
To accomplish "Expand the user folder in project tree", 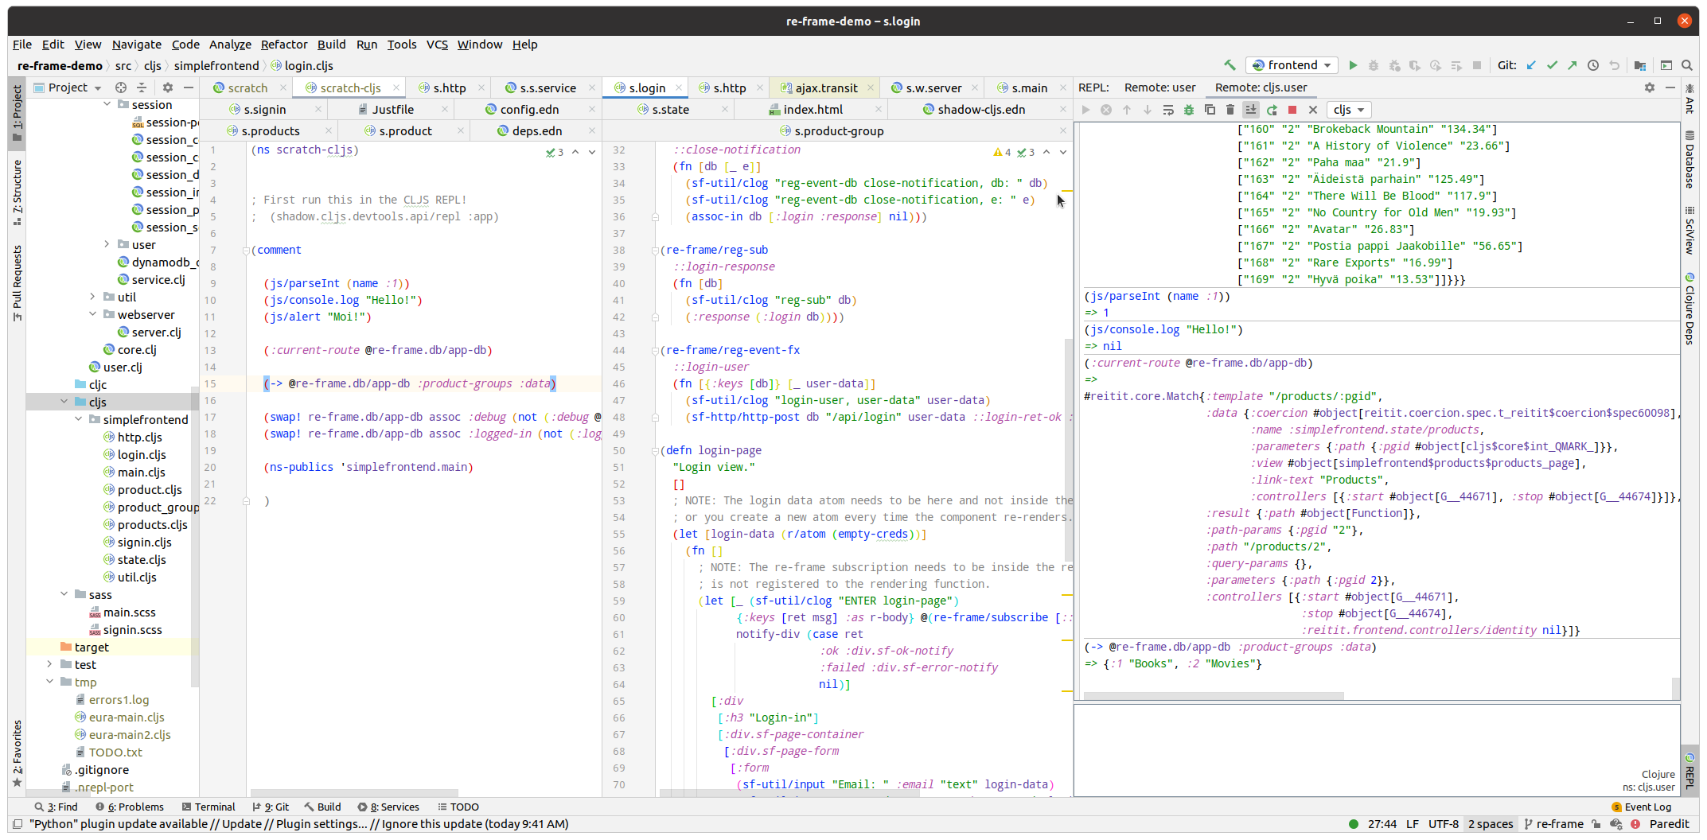I will (106, 244).
